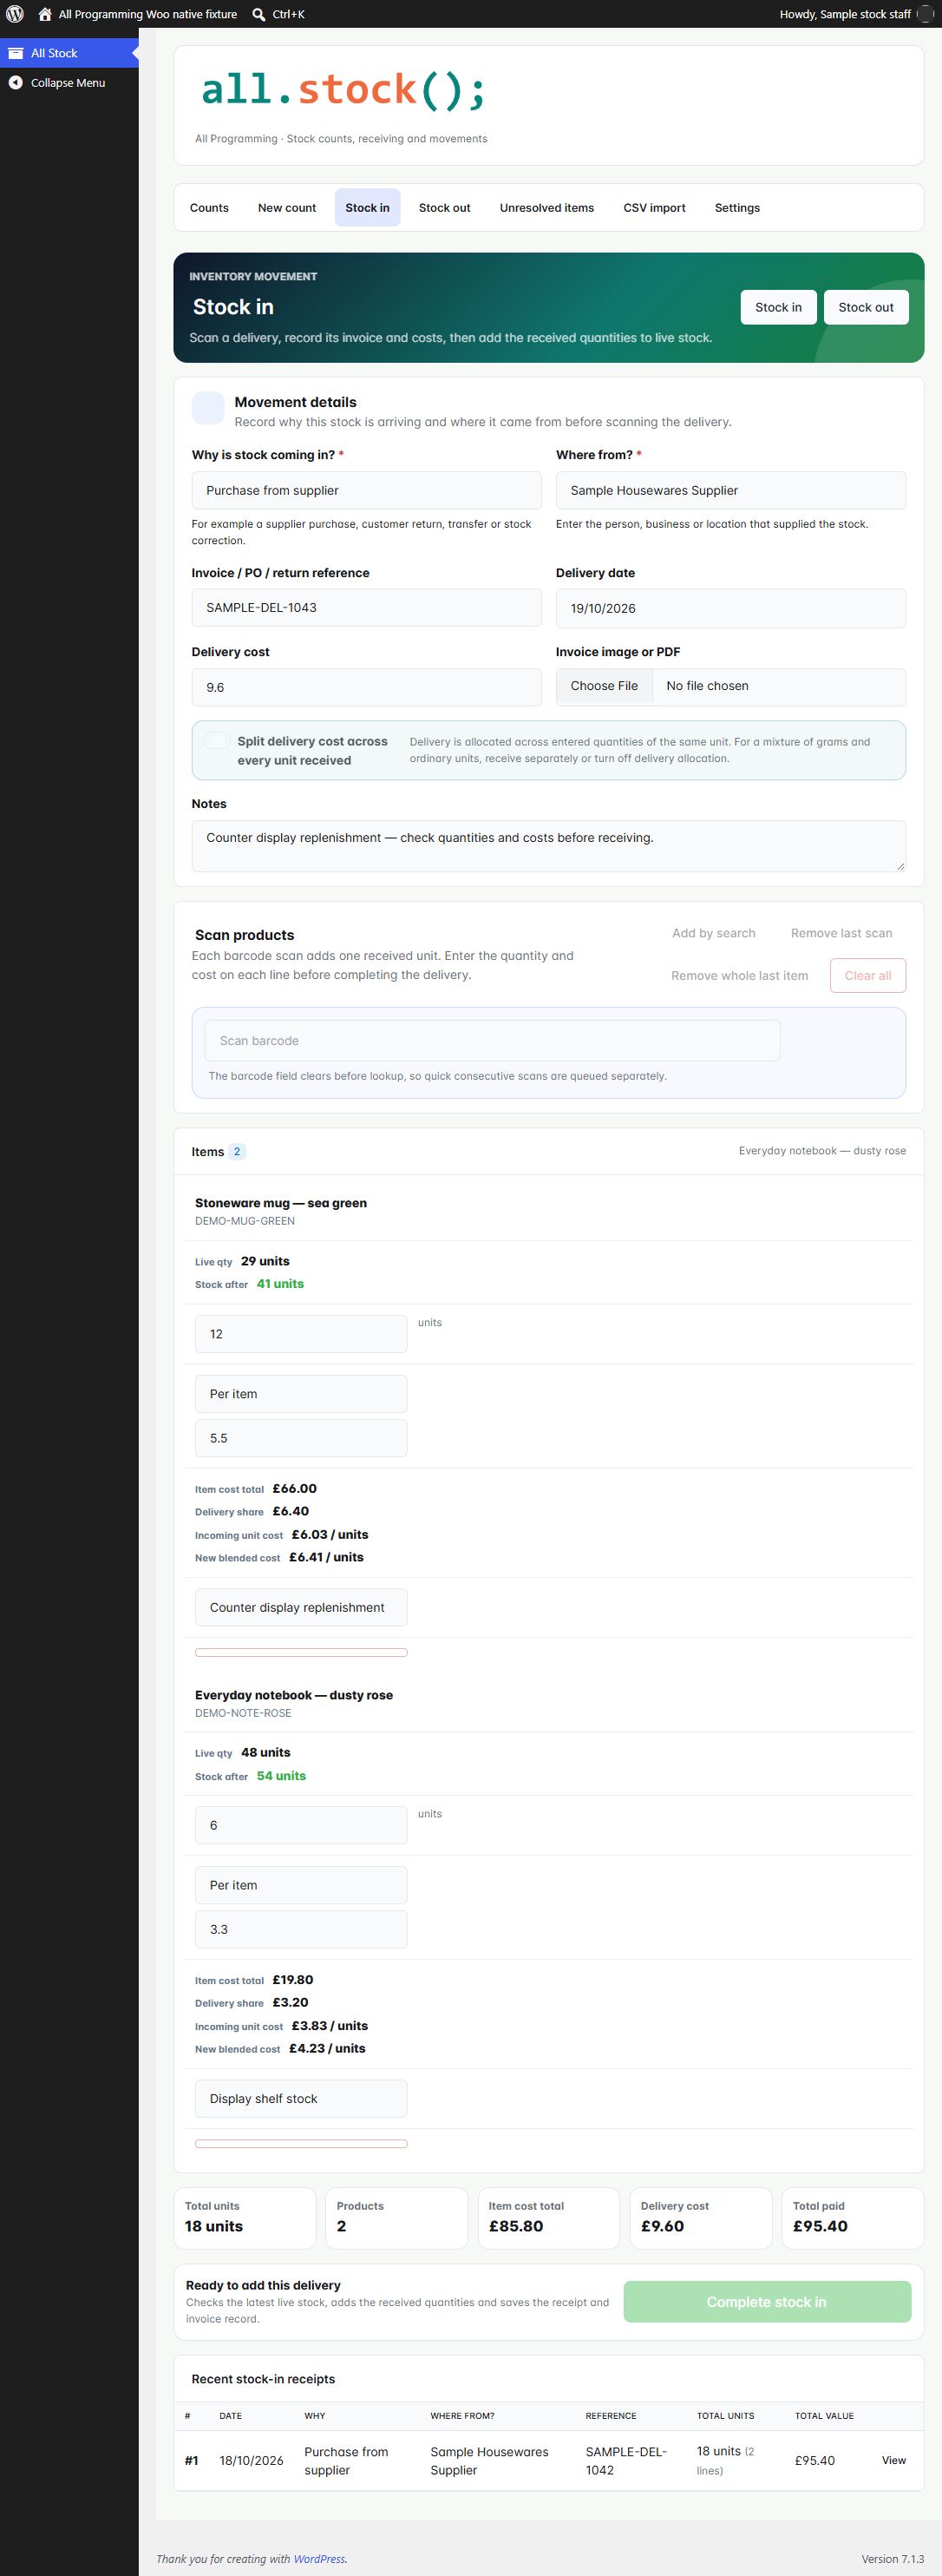Go to the Stock out tab
The width and height of the screenshot is (942, 2576).
click(x=444, y=208)
